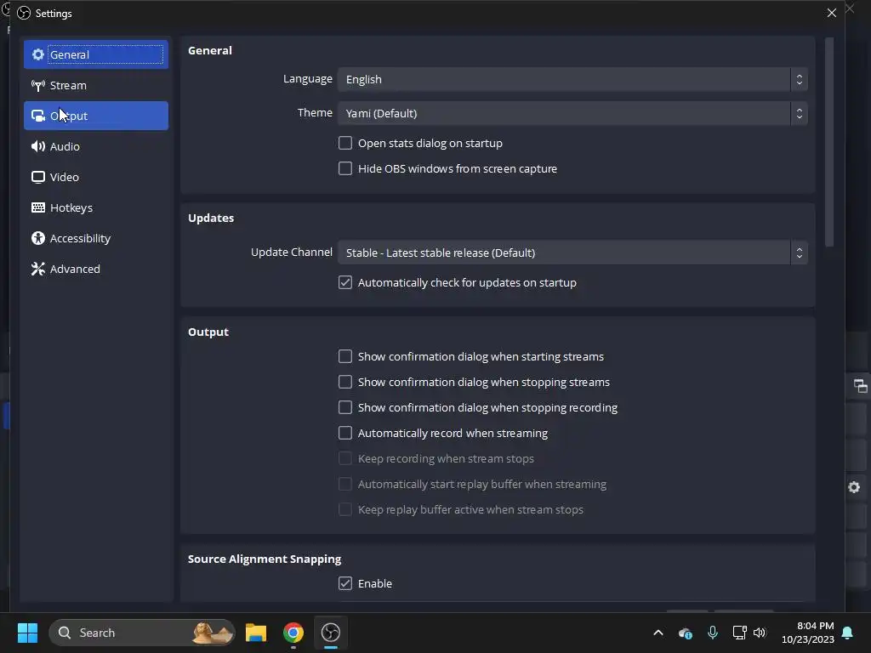Switch to the Hotkeys settings tab
The image size is (871, 653).
click(96, 207)
